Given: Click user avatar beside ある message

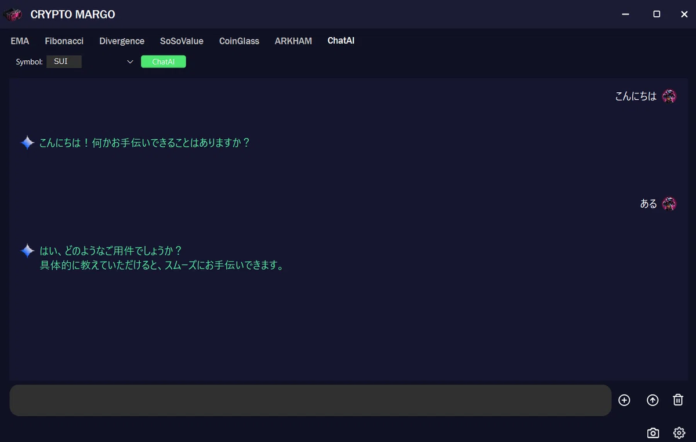Looking at the screenshot, I should tap(669, 204).
